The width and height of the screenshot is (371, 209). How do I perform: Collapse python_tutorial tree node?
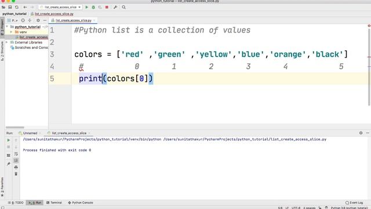[x=7, y=27]
